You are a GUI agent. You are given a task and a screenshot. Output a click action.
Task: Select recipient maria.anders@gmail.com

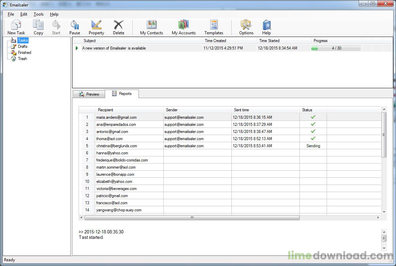pos(116,117)
